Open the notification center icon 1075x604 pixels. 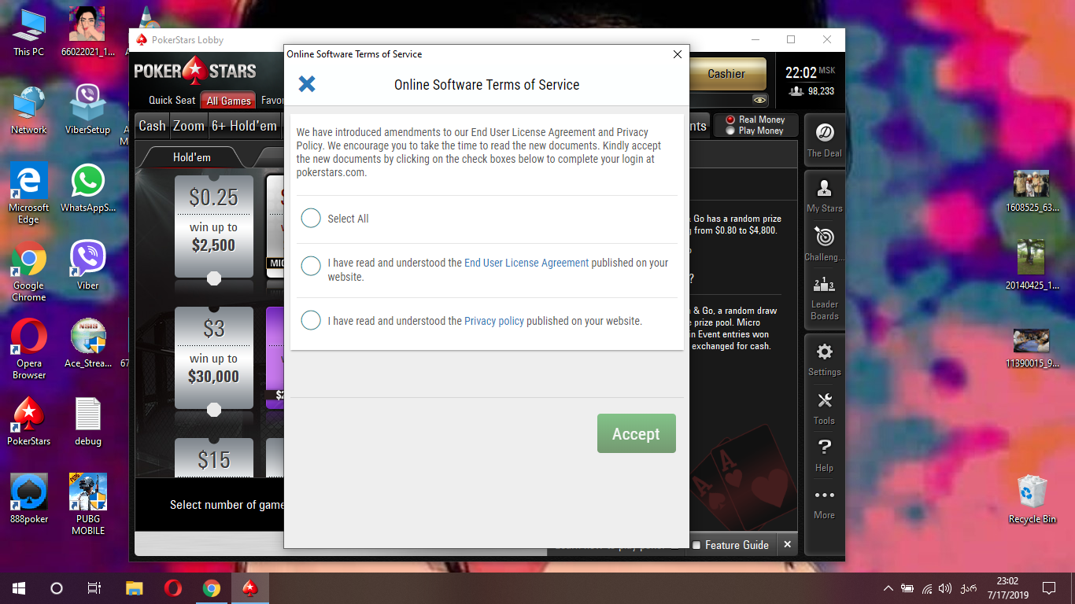tap(1049, 588)
